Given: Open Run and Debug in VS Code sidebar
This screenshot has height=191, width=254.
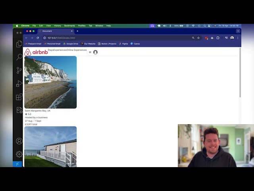Looking at the screenshot, I should [x=19, y=84].
